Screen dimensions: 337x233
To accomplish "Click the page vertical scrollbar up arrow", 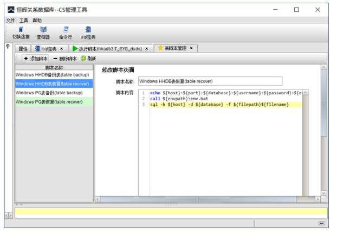I will point(323,68).
